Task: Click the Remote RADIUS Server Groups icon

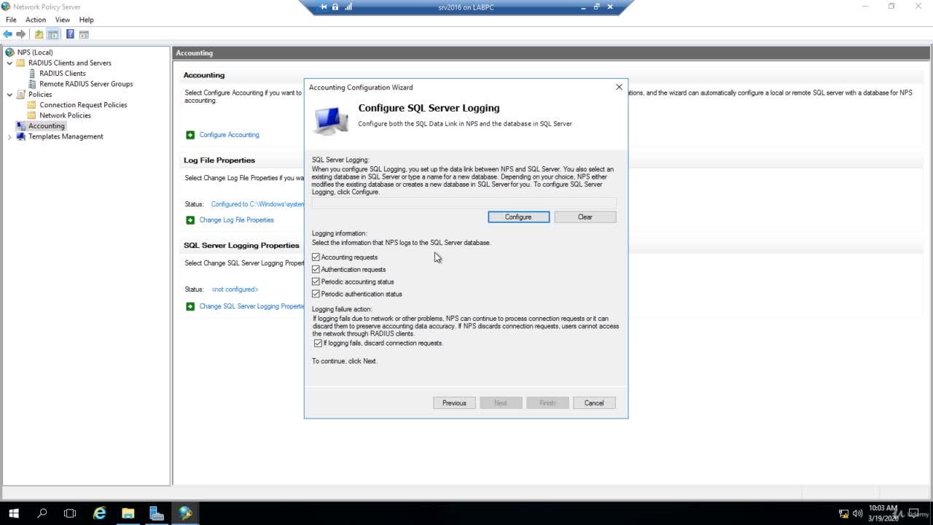Action: 32,84
